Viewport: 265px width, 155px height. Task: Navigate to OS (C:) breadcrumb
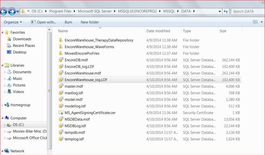click(x=37, y=11)
